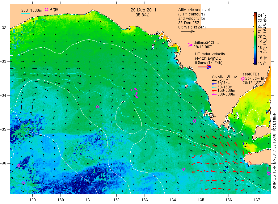Click the '05:34Z' time label
278x204 pixels.
142,15
